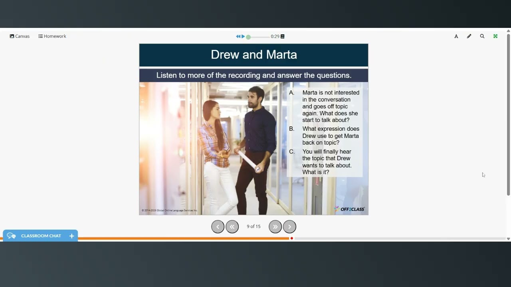Click scrollbar down arrow
Image resolution: width=511 pixels, height=287 pixels.
coord(508,239)
